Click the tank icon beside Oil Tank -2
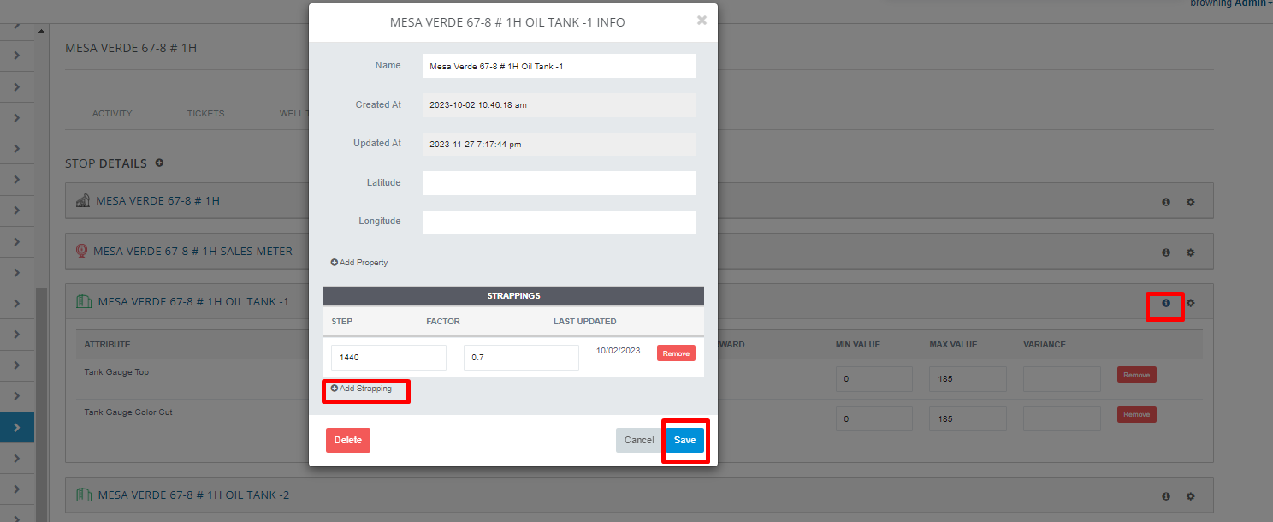The height and width of the screenshot is (522, 1273). pyautogui.click(x=84, y=495)
